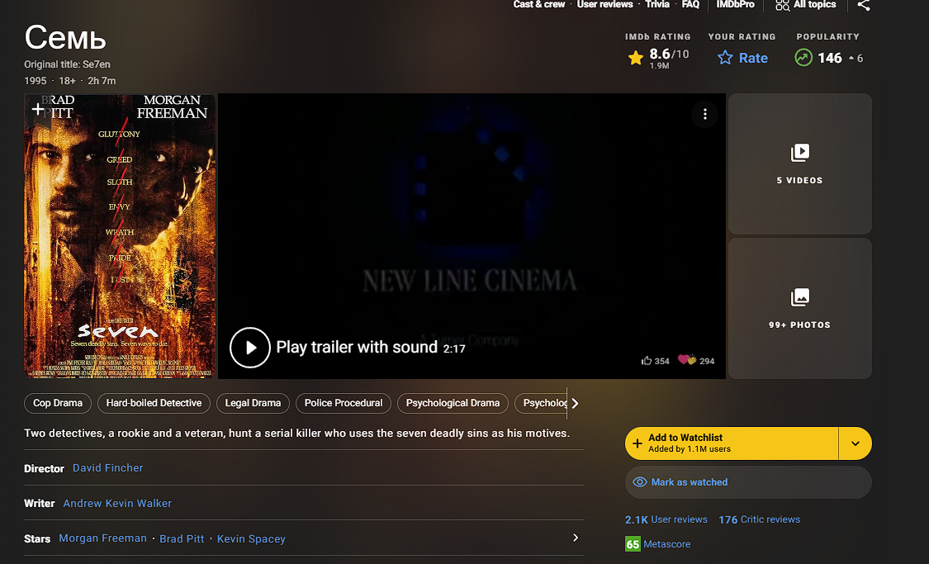Click the heart reactions icon (294)
The width and height of the screenshot is (929, 564).
(x=687, y=359)
